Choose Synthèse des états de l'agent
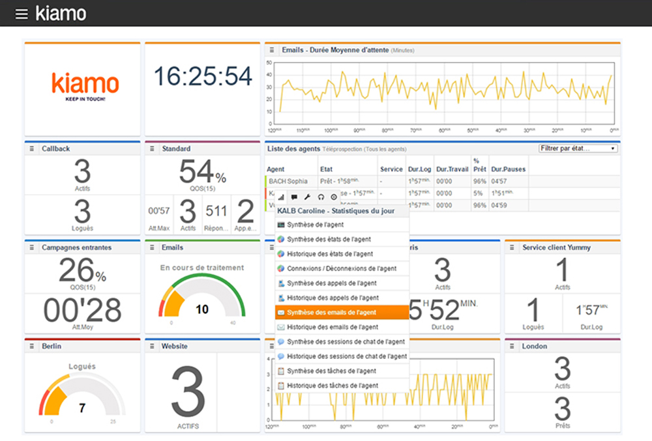Screen dimensions: 652x441 point(342,239)
